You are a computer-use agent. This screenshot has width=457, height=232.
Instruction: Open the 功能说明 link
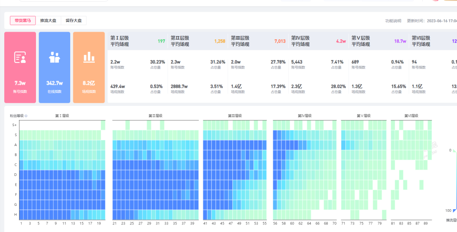tap(393, 21)
